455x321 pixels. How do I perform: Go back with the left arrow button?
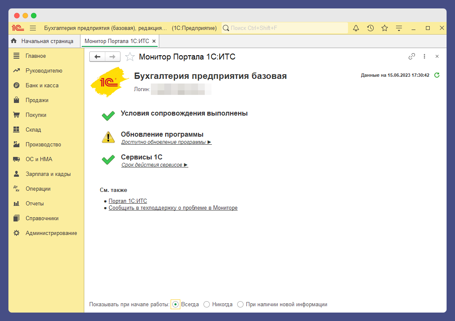(97, 57)
